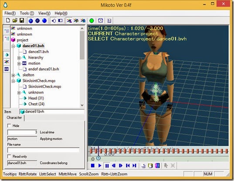
Task: Select the second tree view sidebar icon
Action: (7, 39)
